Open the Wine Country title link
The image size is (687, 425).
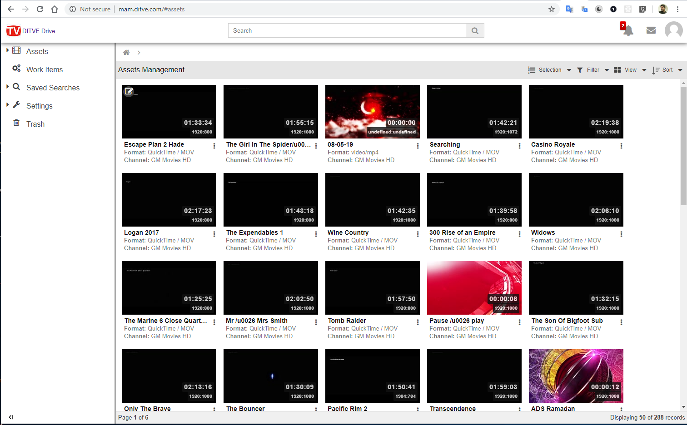(x=348, y=232)
